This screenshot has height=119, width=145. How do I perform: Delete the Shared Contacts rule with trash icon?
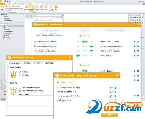[135, 41]
